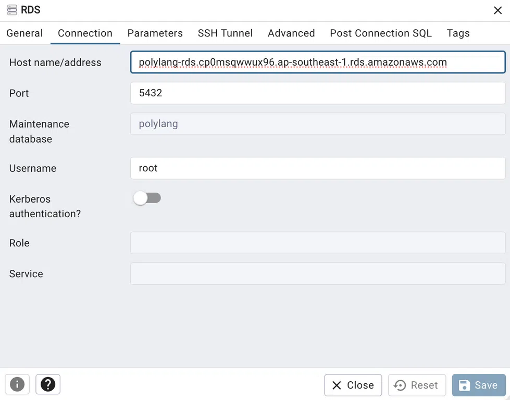Click the Role label
The height and width of the screenshot is (400, 510).
tap(19, 243)
